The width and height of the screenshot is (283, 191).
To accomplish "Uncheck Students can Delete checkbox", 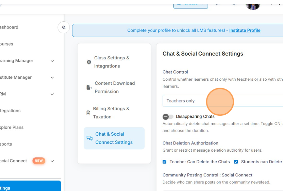I will click(236, 162).
